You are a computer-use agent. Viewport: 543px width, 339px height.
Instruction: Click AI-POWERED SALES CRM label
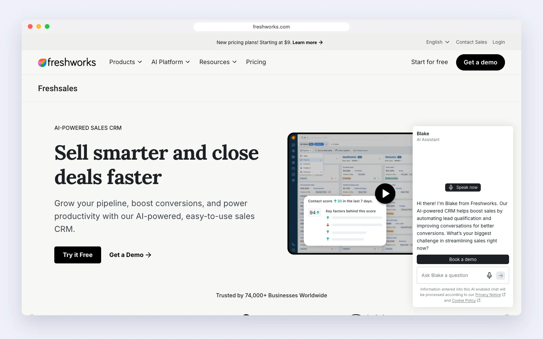tap(88, 128)
